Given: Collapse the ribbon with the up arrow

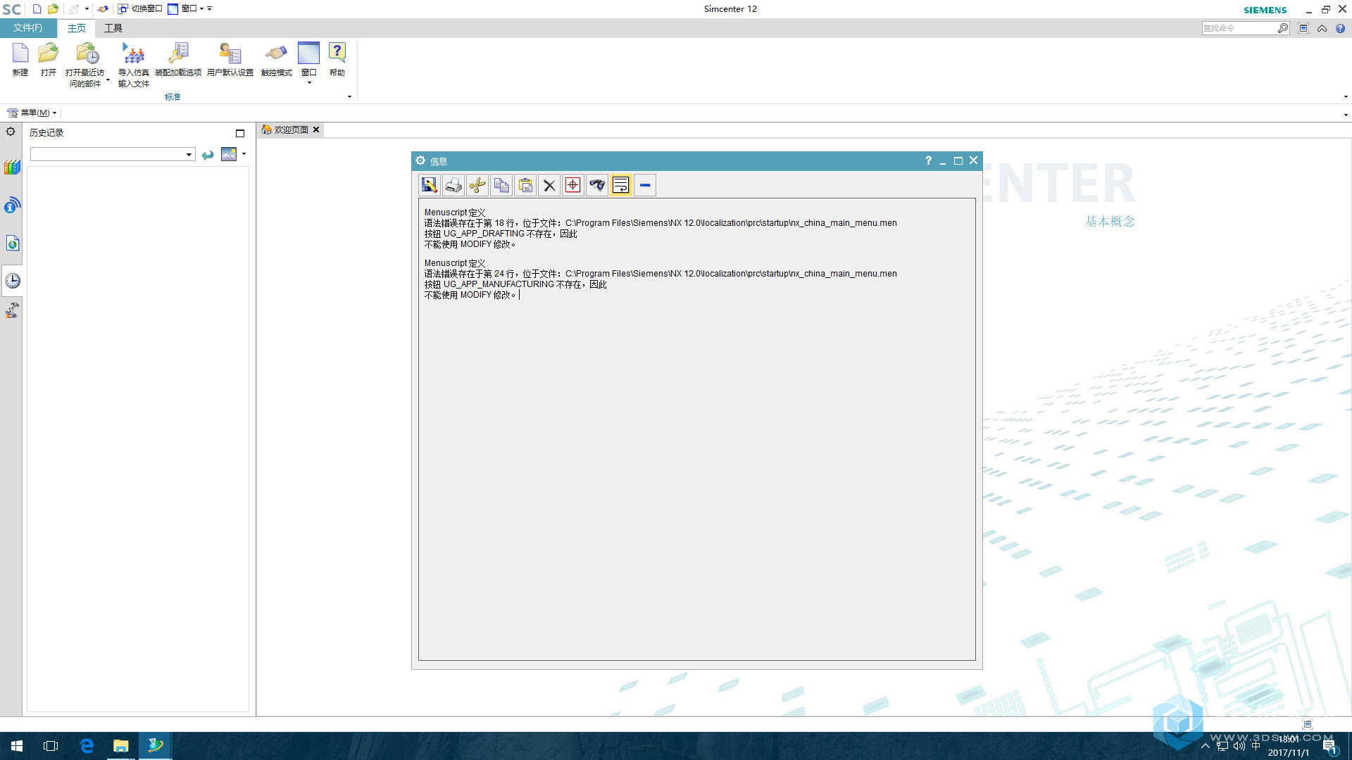Looking at the screenshot, I should point(1322,28).
